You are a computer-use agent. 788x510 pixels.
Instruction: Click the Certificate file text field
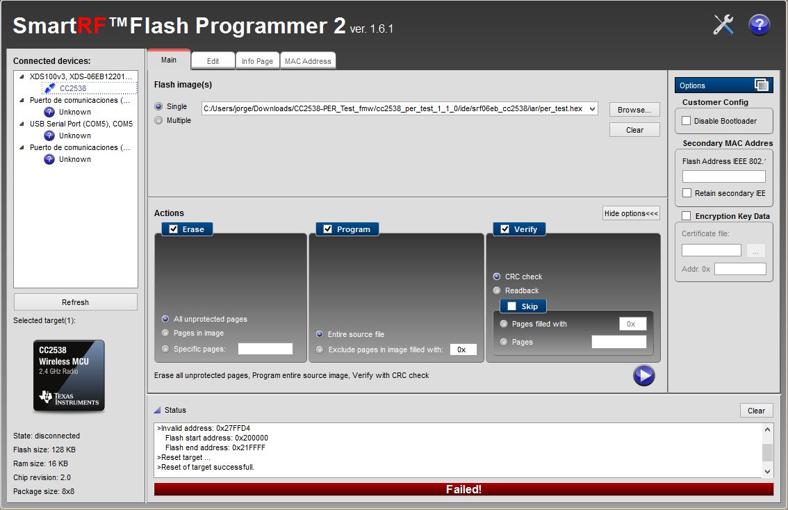(711, 250)
